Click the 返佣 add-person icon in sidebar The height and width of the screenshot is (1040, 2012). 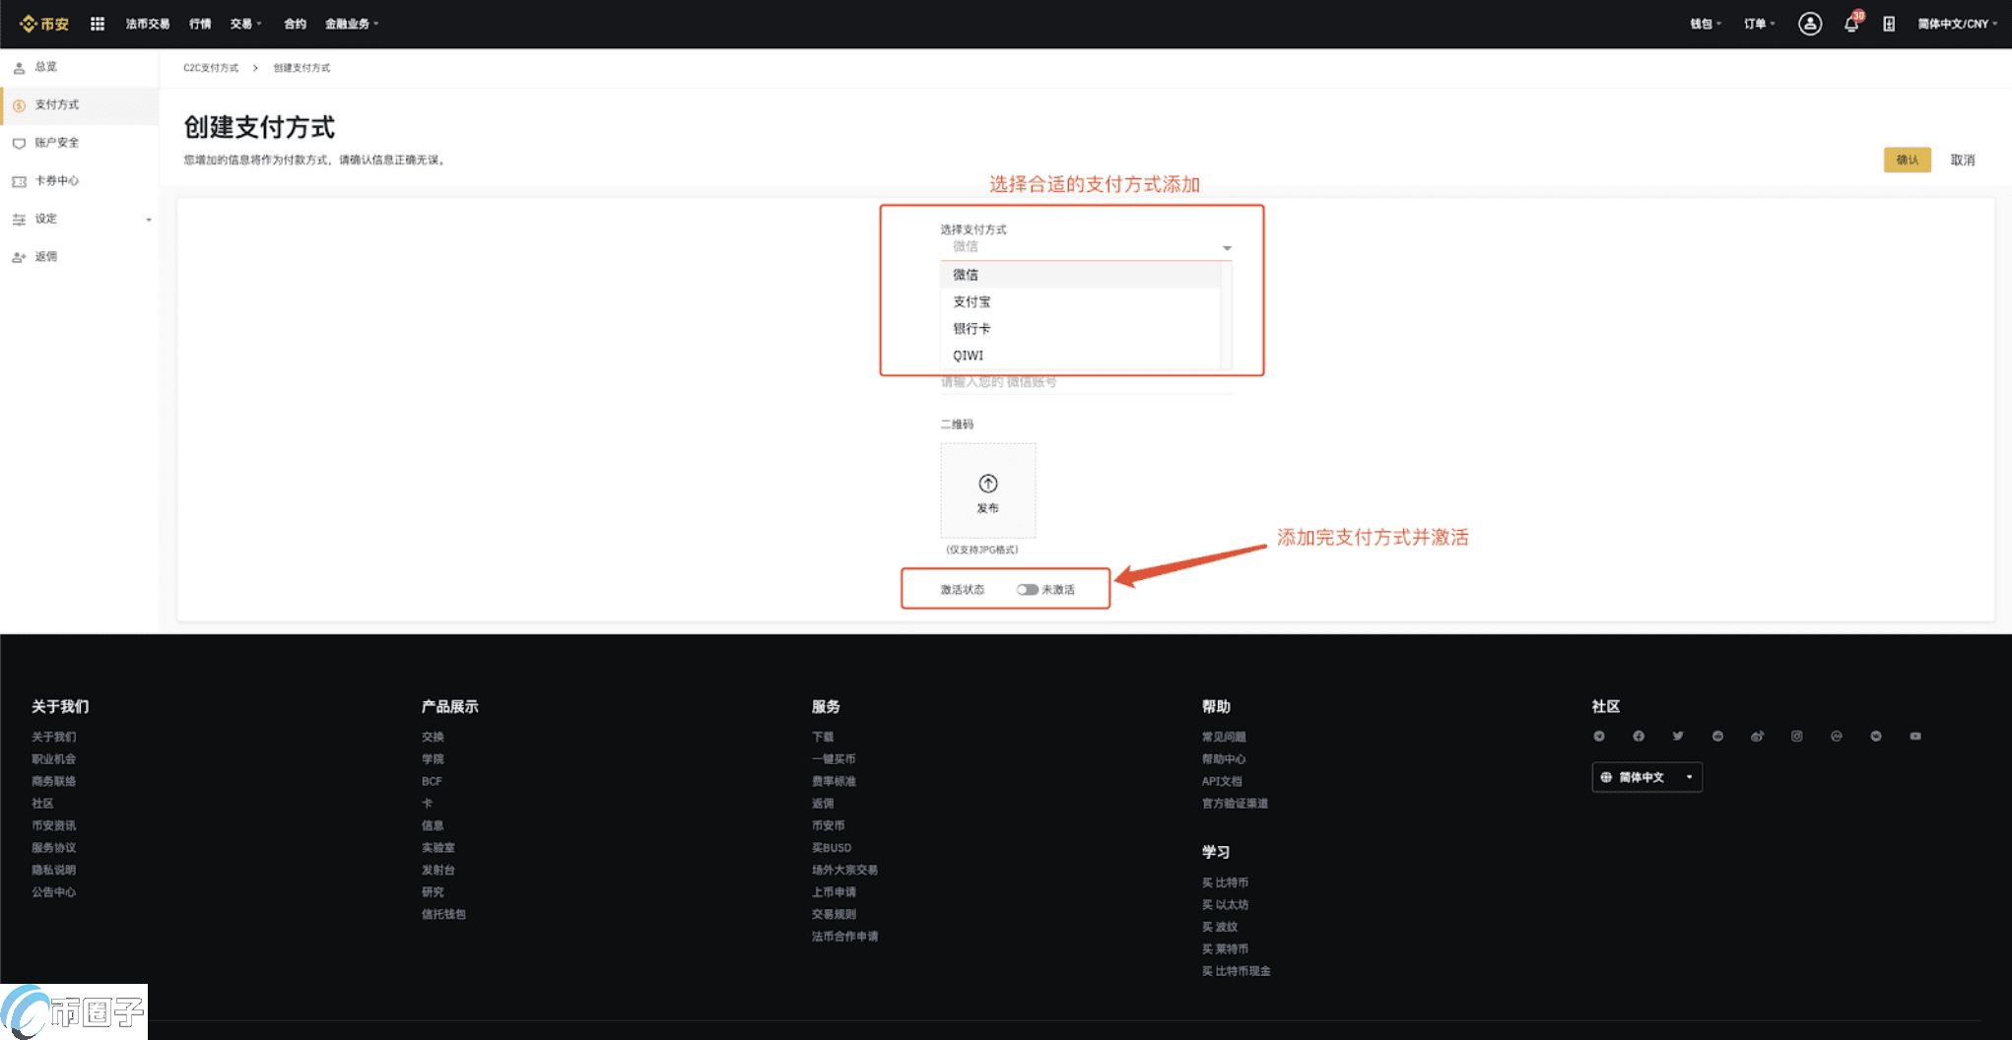pyautogui.click(x=19, y=257)
